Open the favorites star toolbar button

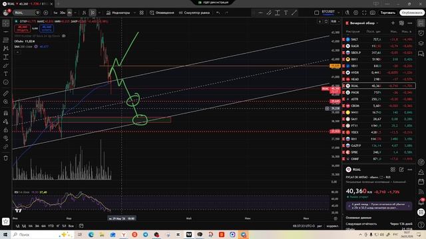(x=6, y=221)
